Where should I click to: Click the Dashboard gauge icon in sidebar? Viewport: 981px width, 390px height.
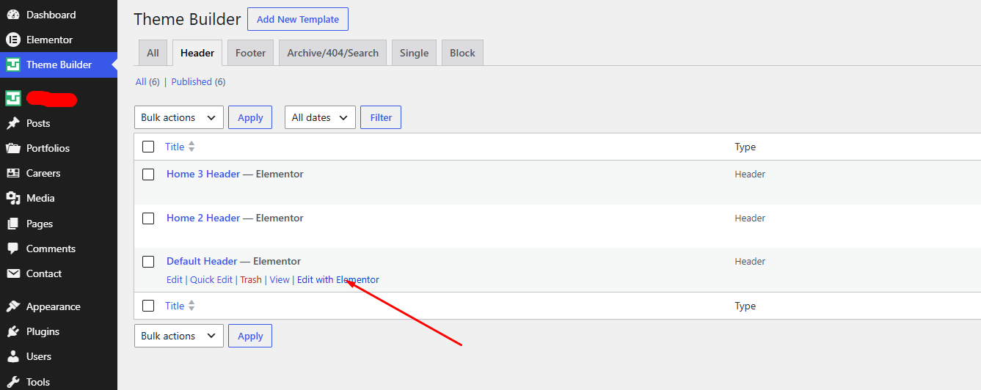coord(12,15)
